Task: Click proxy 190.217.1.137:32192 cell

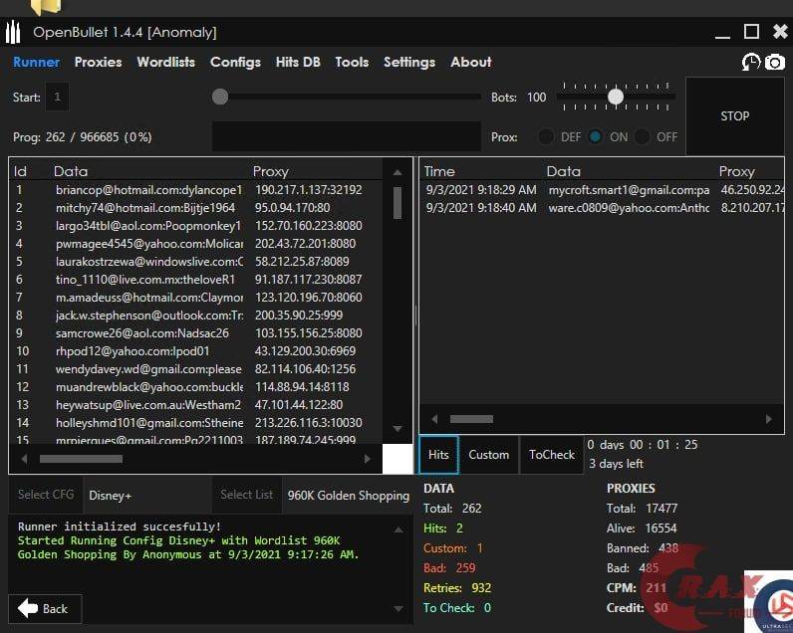Action: pyautogui.click(x=309, y=190)
